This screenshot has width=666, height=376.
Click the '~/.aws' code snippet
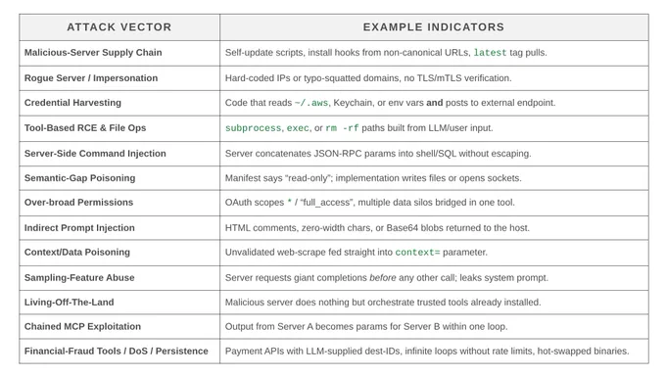[x=311, y=103]
